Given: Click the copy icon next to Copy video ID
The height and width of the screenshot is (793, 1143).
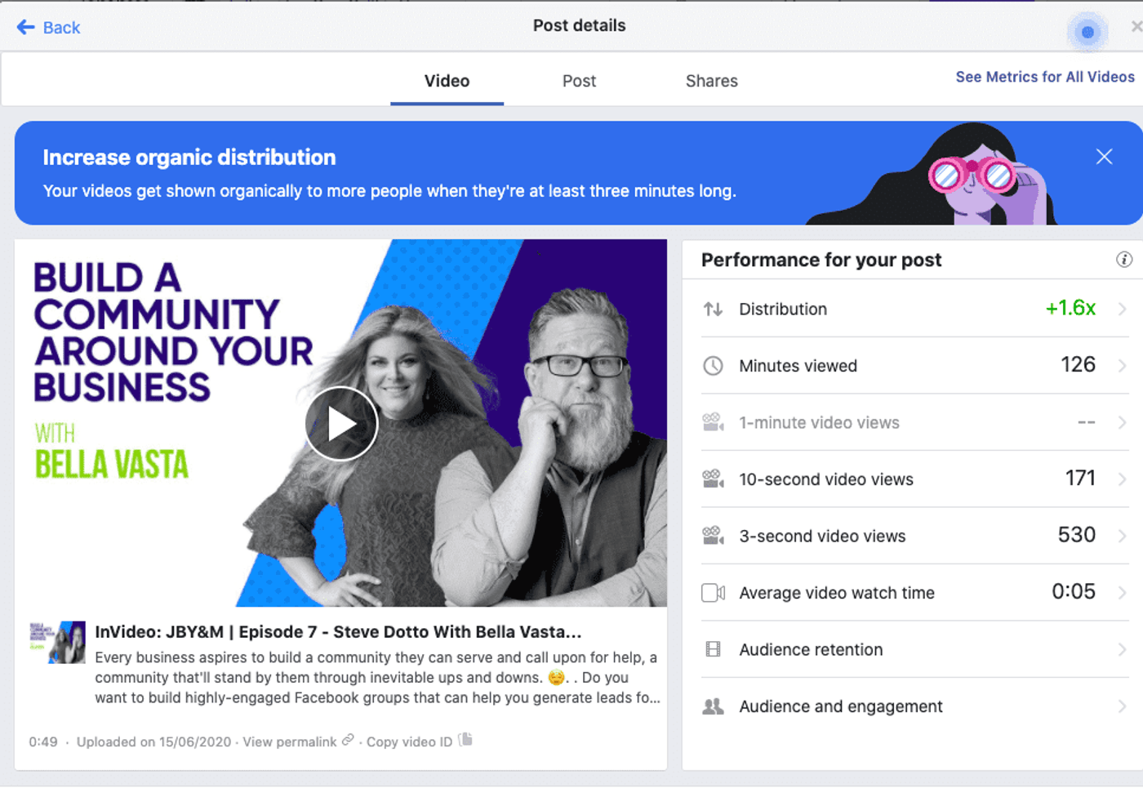Looking at the screenshot, I should 465,740.
